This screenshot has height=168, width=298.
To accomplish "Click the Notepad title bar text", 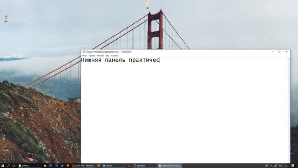I will click(x=108, y=52).
